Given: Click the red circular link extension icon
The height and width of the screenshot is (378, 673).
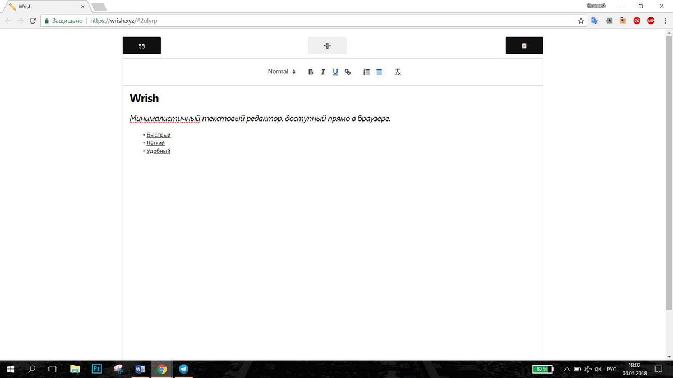Looking at the screenshot, I should point(637,21).
